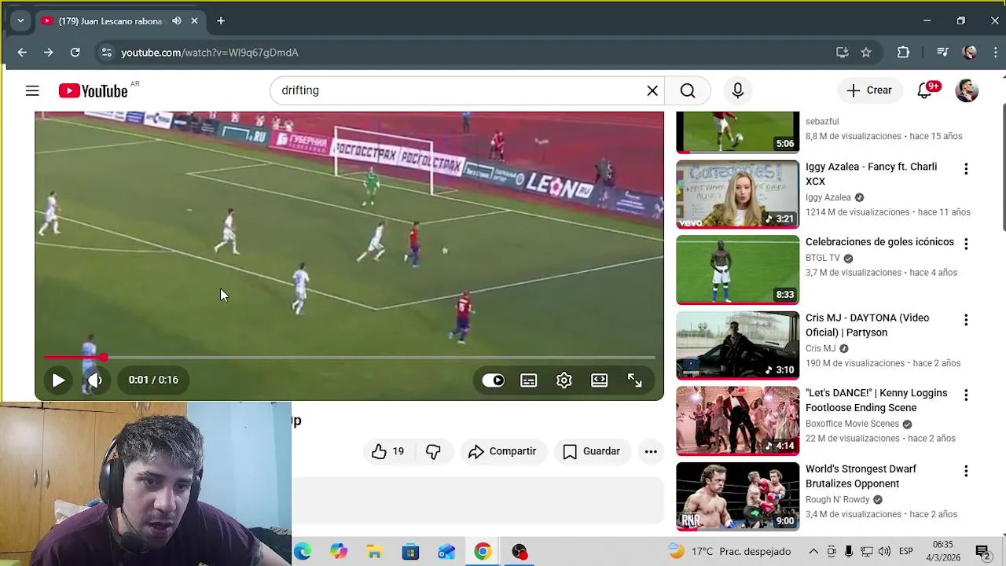The height and width of the screenshot is (566, 1006).
Task: Click the red playhead scrubber dot
Action: (x=104, y=358)
